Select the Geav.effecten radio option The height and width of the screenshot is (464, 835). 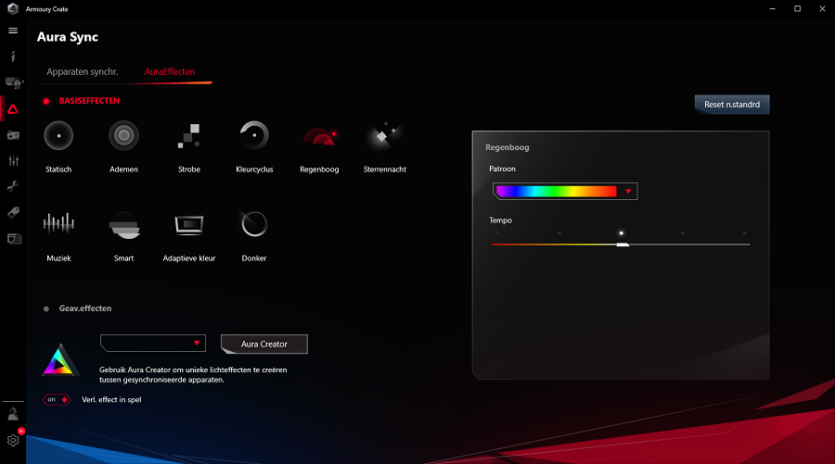pyautogui.click(x=46, y=308)
